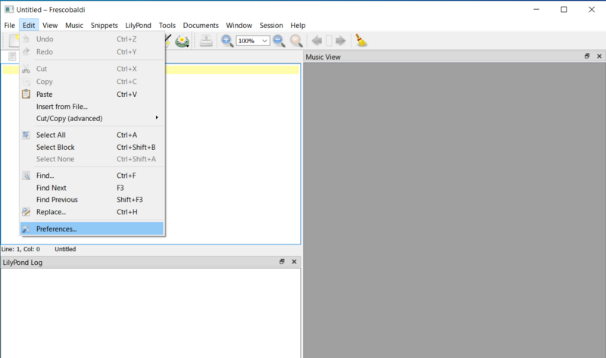Select the Find... menu entry
Screen dimensions: 606x358
(45, 176)
